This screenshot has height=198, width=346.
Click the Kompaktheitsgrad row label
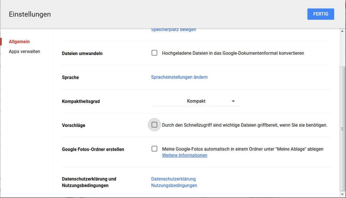[x=83, y=101]
